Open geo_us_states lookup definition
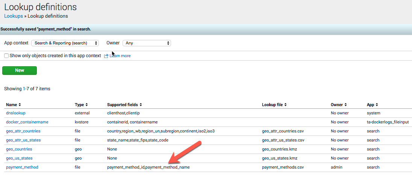 (x=19, y=158)
